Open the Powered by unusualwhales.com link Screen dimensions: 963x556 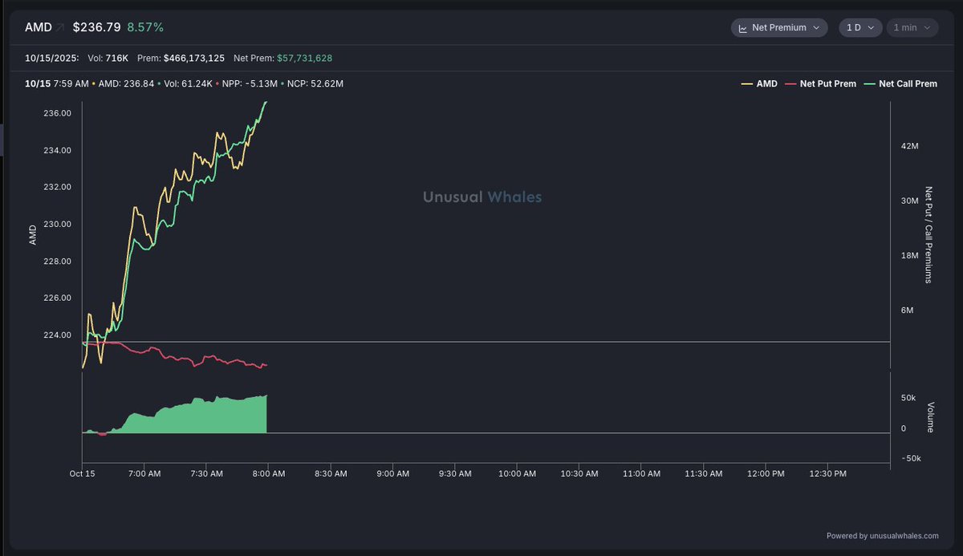pos(883,536)
